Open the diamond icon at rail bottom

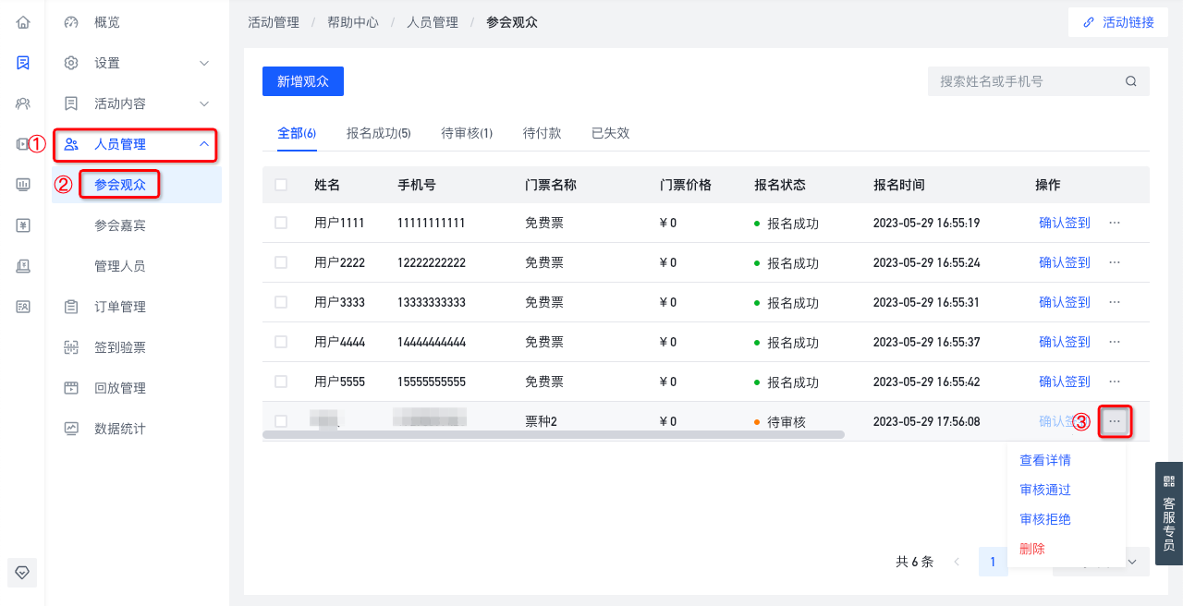pyautogui.click(x=23, y=573)
